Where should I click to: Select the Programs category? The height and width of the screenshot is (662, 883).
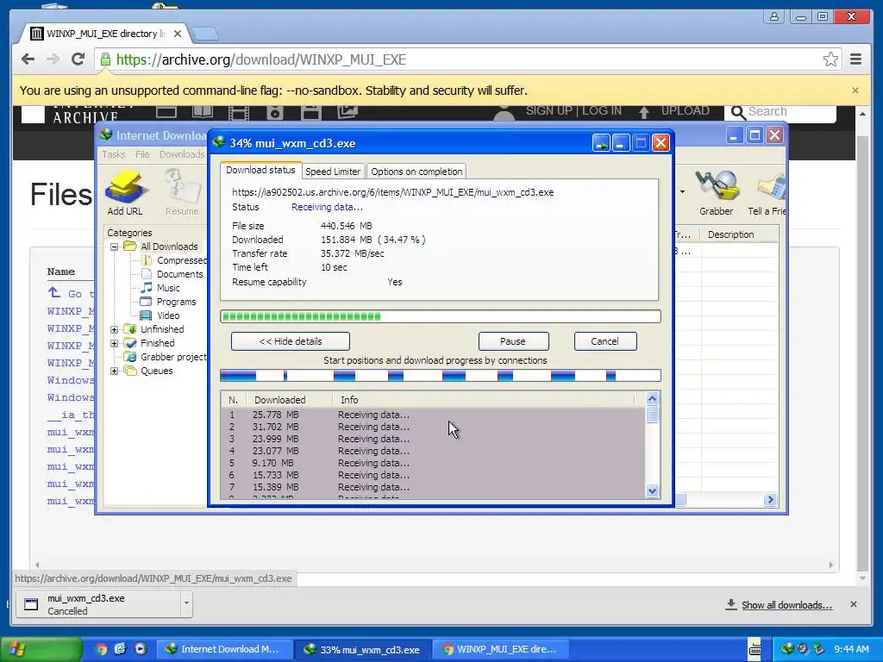point(176,302)
